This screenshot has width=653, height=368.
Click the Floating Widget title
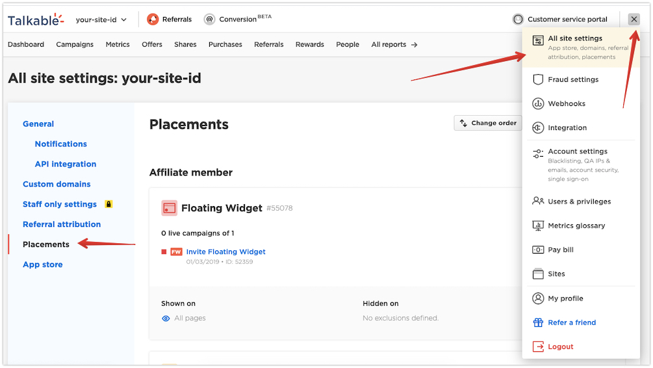[222, 208]
